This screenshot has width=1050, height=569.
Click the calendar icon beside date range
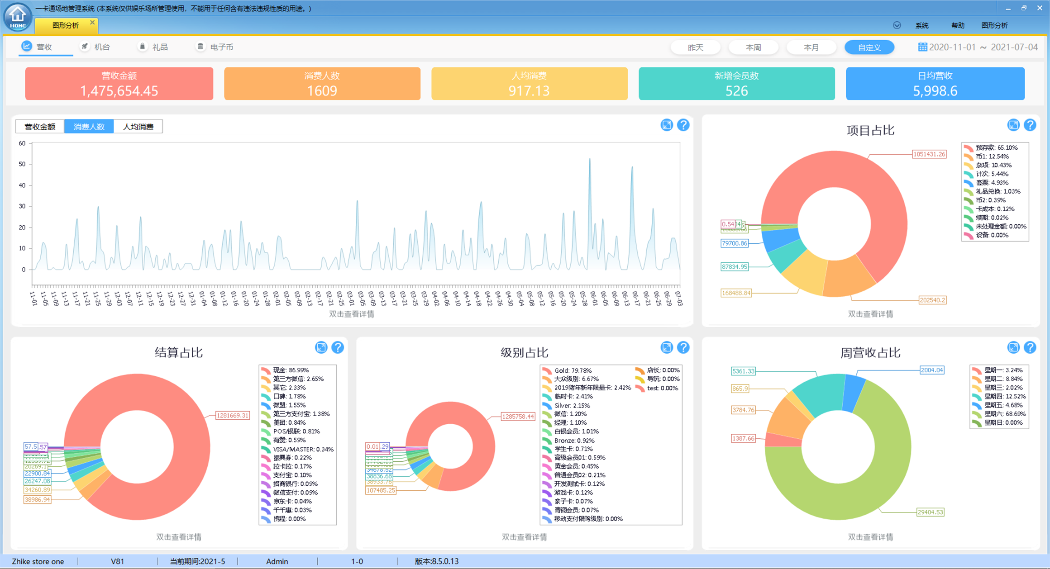(922, 47)
